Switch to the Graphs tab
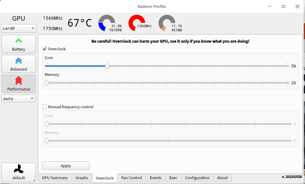 [x=82, y=178]
